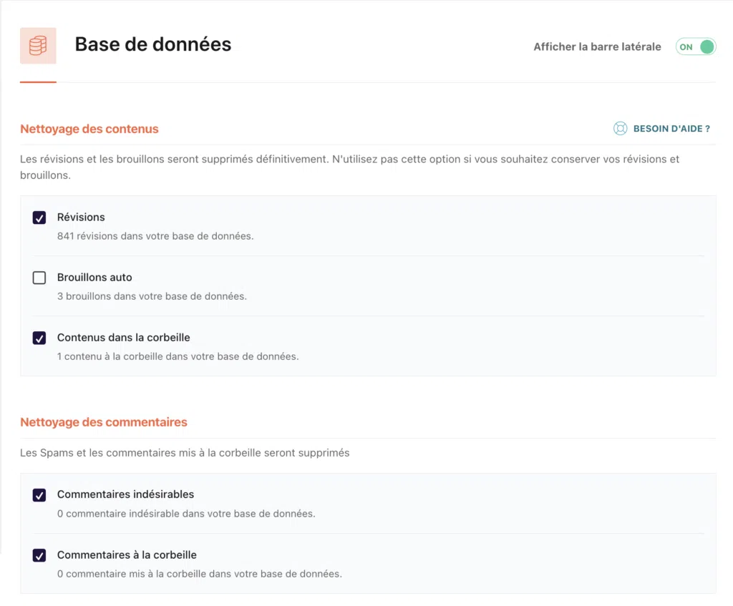Screen dimensions: 733x606
Task: Click '1 contenu à la corbeille' description
Action: (x=178, y=356)
